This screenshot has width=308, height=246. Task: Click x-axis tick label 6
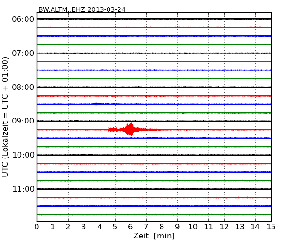tap(130, 227)
